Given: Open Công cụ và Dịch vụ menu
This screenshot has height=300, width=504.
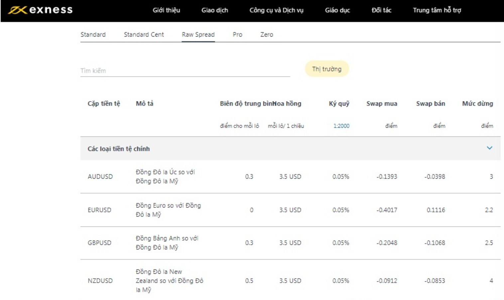Looking at the screenshot, I should (x=277, y=10).
